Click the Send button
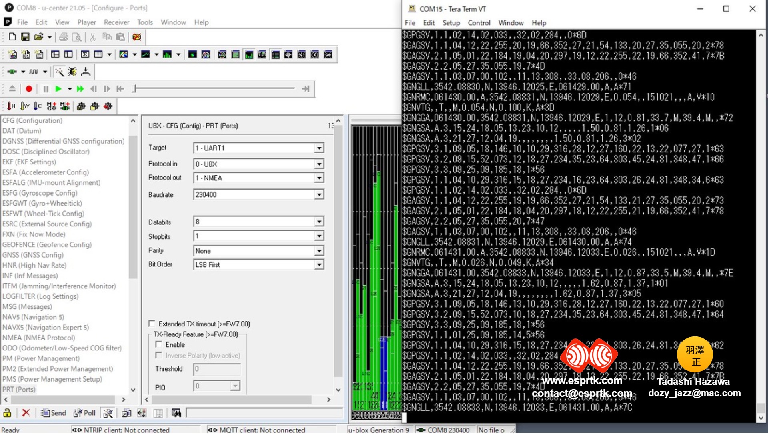Image resolution: width=769 pixels, height=434 pixels. point(53,413)
